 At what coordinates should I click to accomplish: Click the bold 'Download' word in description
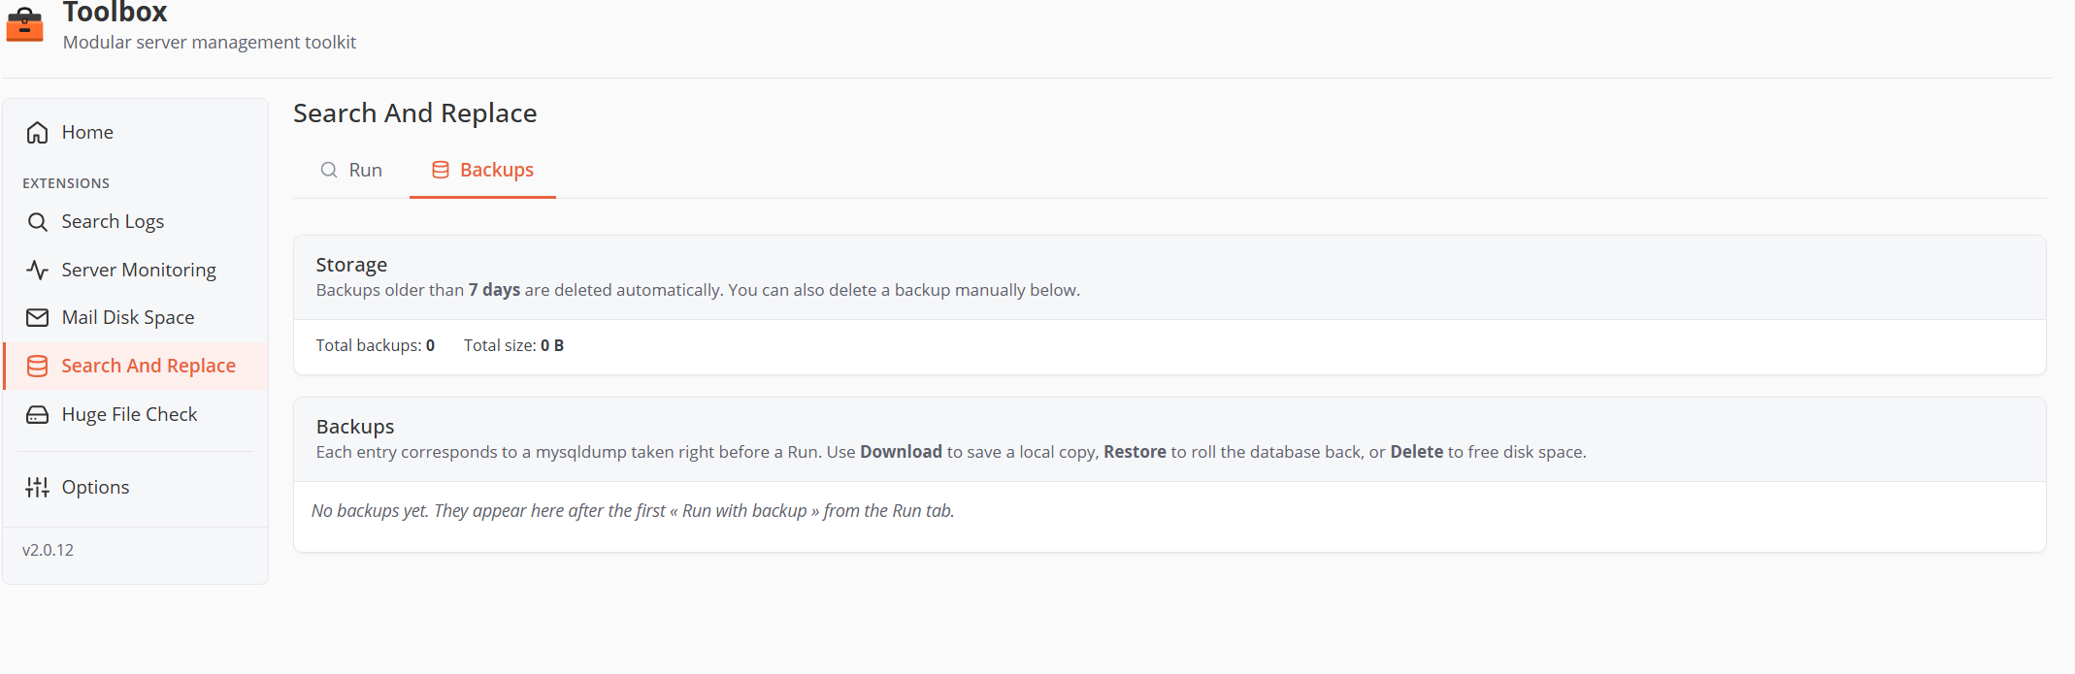(x=901, y=452)
